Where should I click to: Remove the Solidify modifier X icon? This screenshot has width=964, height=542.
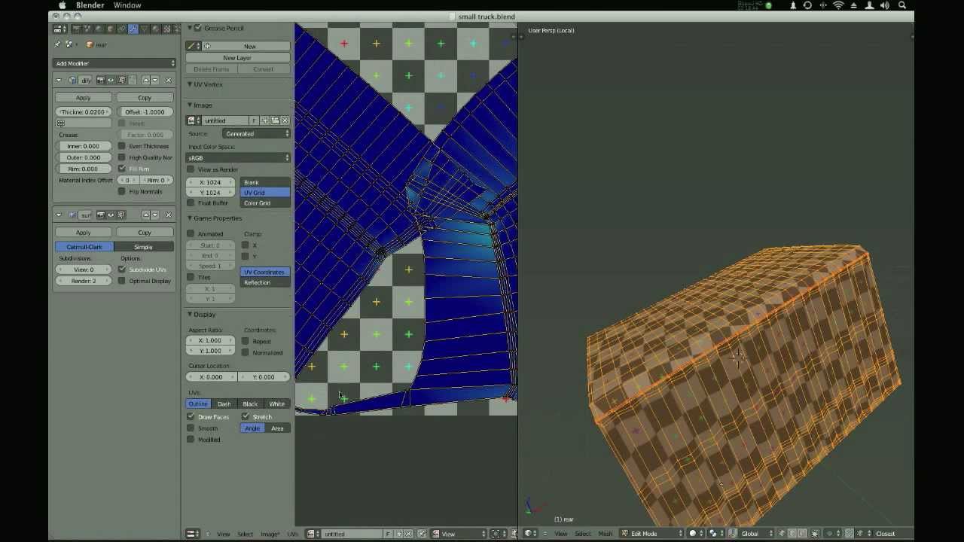[168, 80]
